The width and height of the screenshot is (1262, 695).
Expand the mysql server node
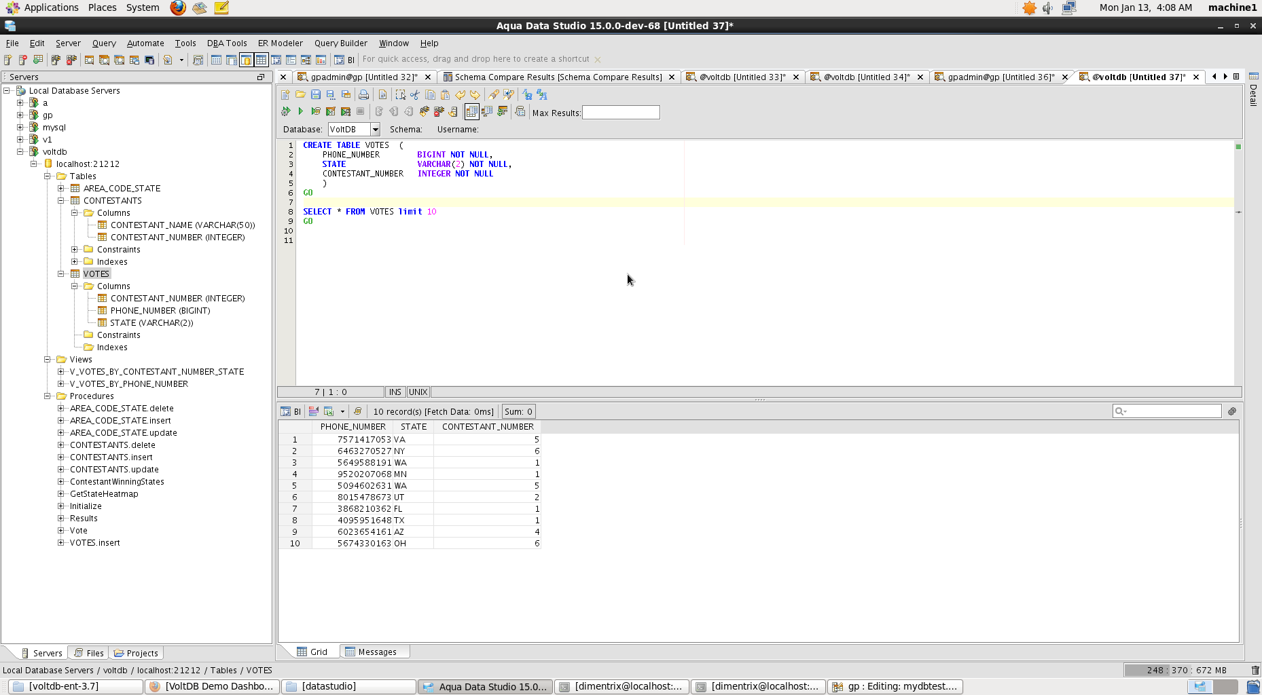pos(20,128)
